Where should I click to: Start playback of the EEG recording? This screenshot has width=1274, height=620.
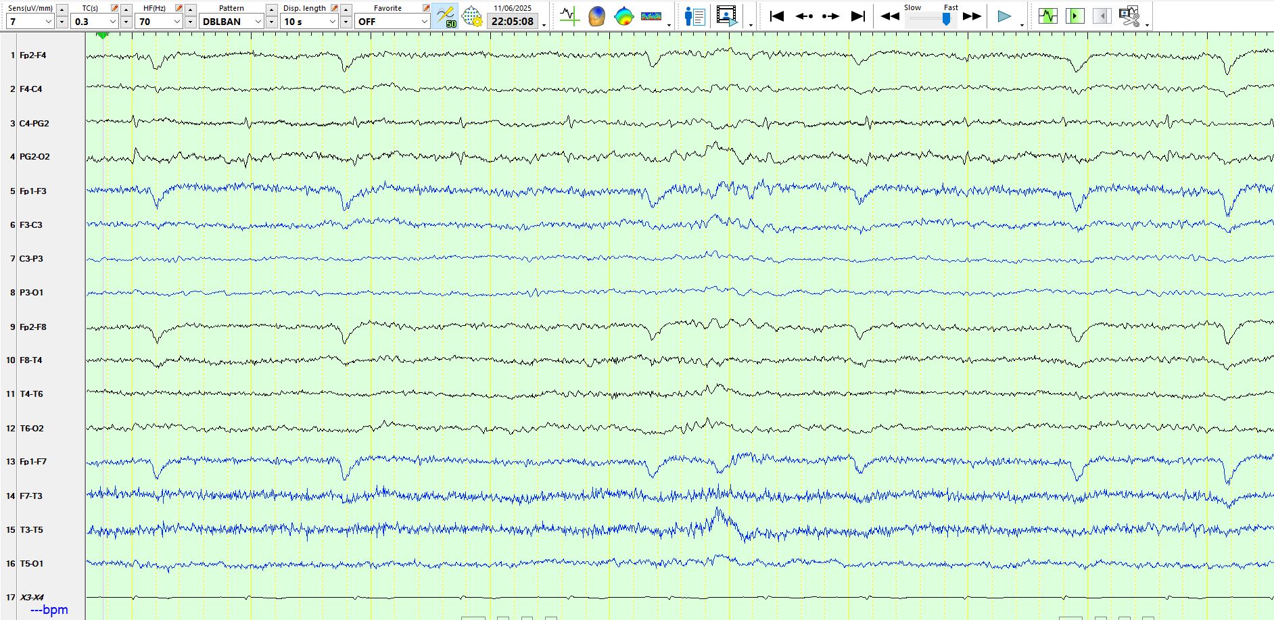tap(1005, 16)
